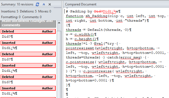This screenshot has width=169, height=98.
Task: Click 'h = c.height()' line
Action: pos(81,39)
